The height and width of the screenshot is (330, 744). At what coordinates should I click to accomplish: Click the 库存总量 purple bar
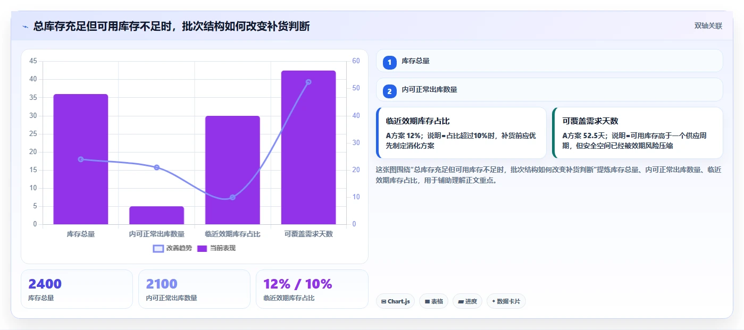click(x=81, y=159)
